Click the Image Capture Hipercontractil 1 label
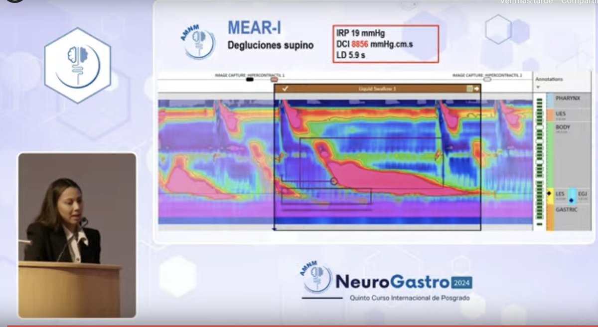This screenshot has height=327, width=598. (x=250, y=75)
